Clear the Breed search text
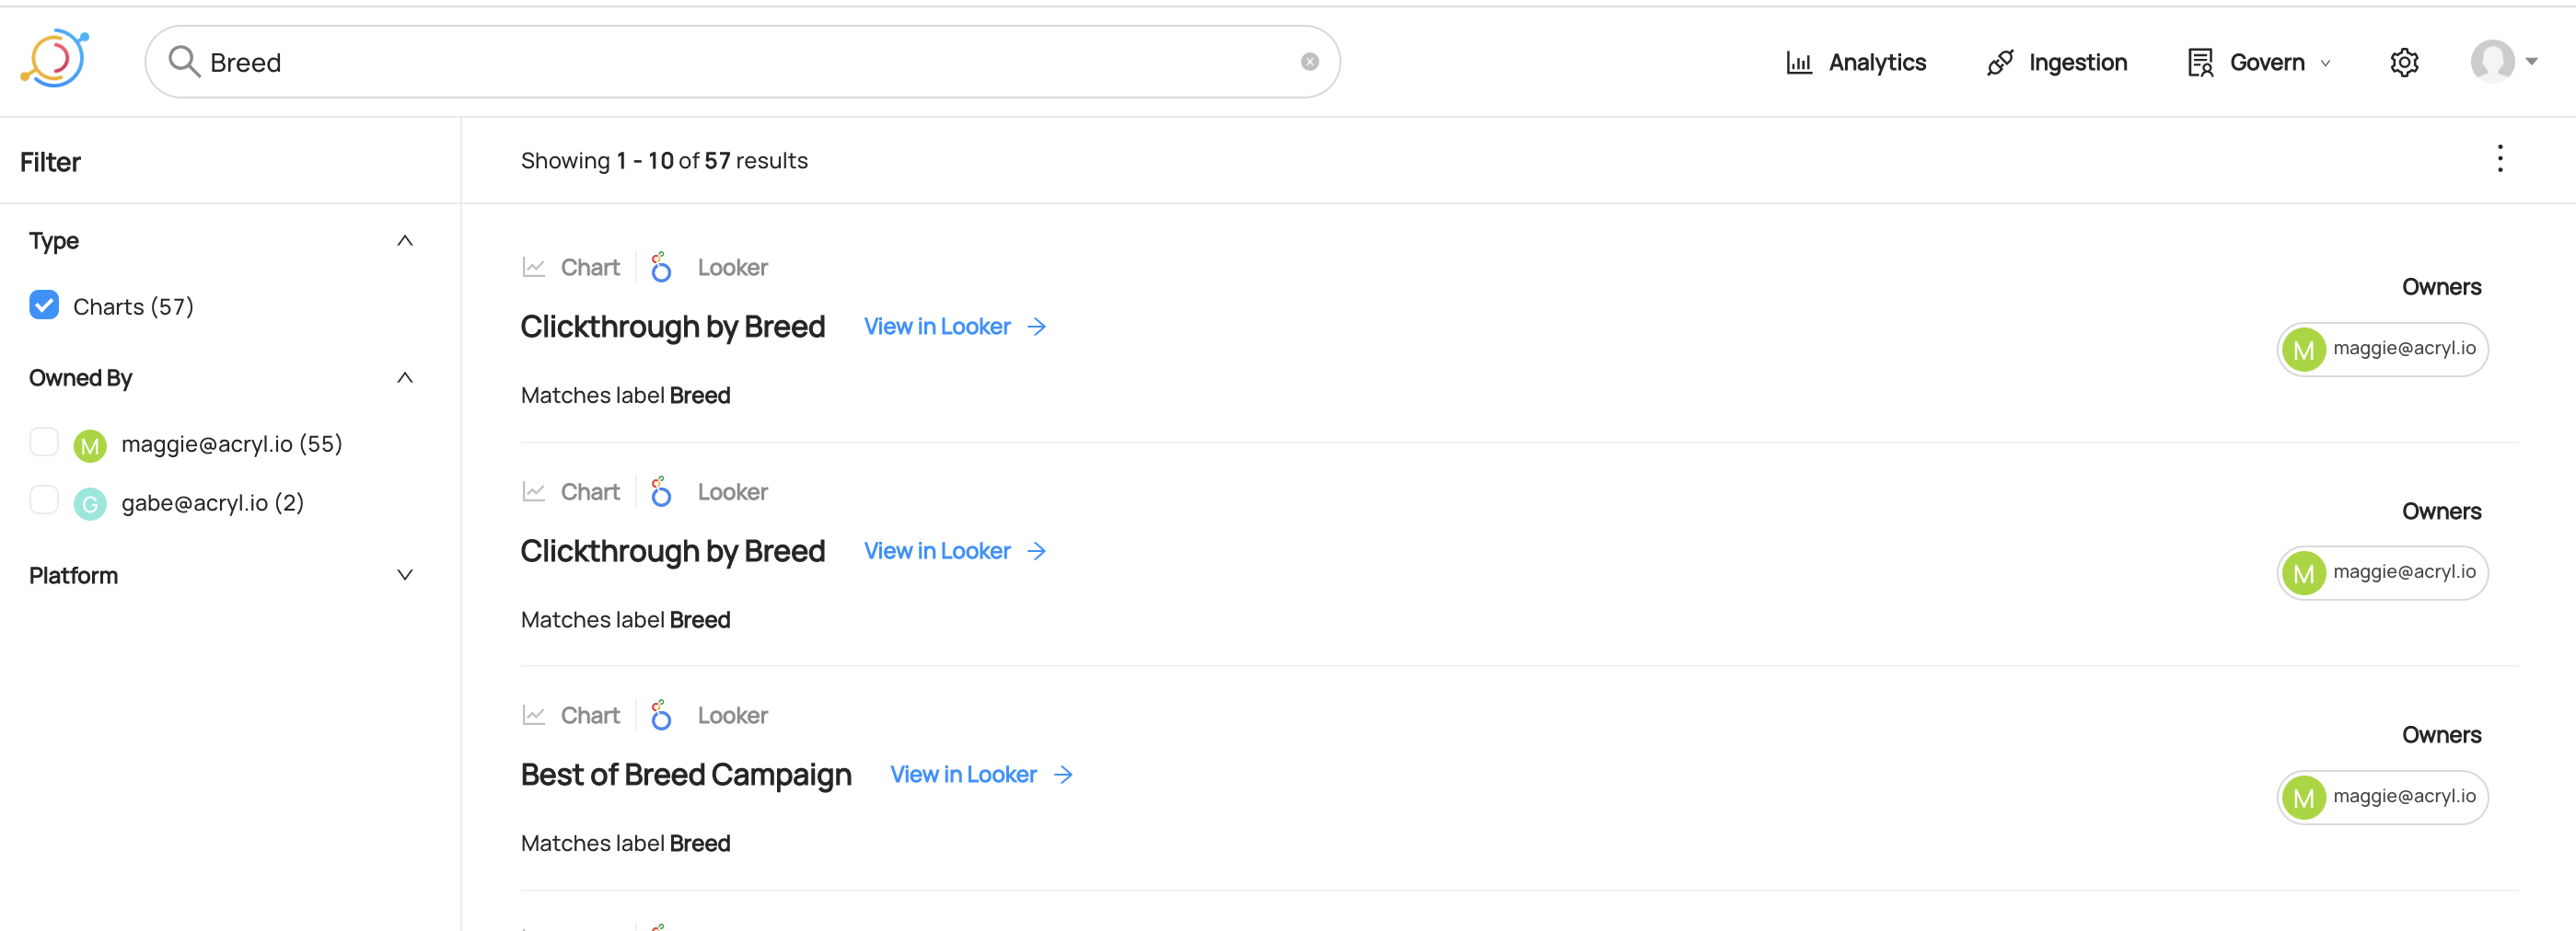2576x931 pixels. 1309,62
